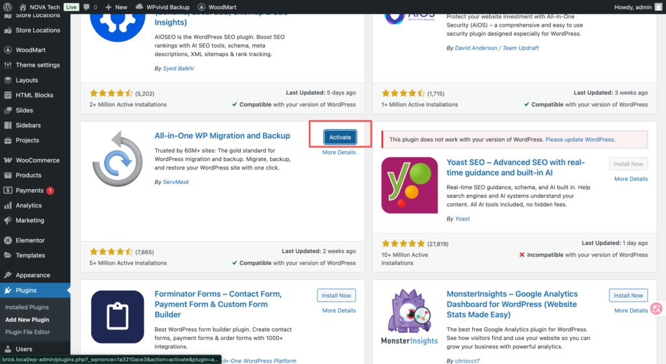Click the HTML Blocks icon
The width and height of the screenshot is (666, 364).
[8, 95]
